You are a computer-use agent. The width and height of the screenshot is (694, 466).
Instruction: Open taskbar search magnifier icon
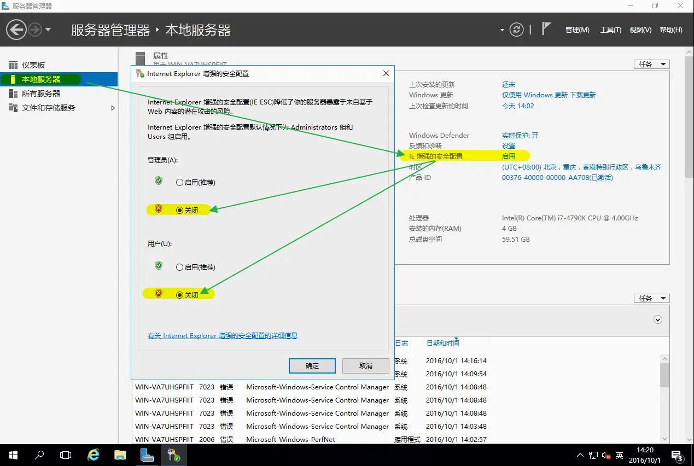point(39,455)
